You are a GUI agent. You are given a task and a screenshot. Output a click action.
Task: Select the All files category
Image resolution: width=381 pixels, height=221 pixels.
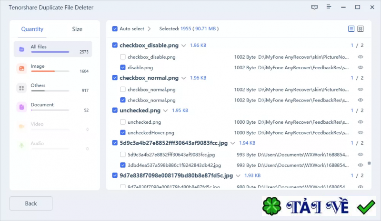point(53,49)
